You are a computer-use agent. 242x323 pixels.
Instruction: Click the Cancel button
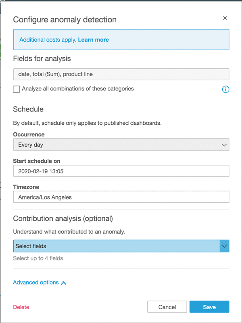tap(167, 307)
